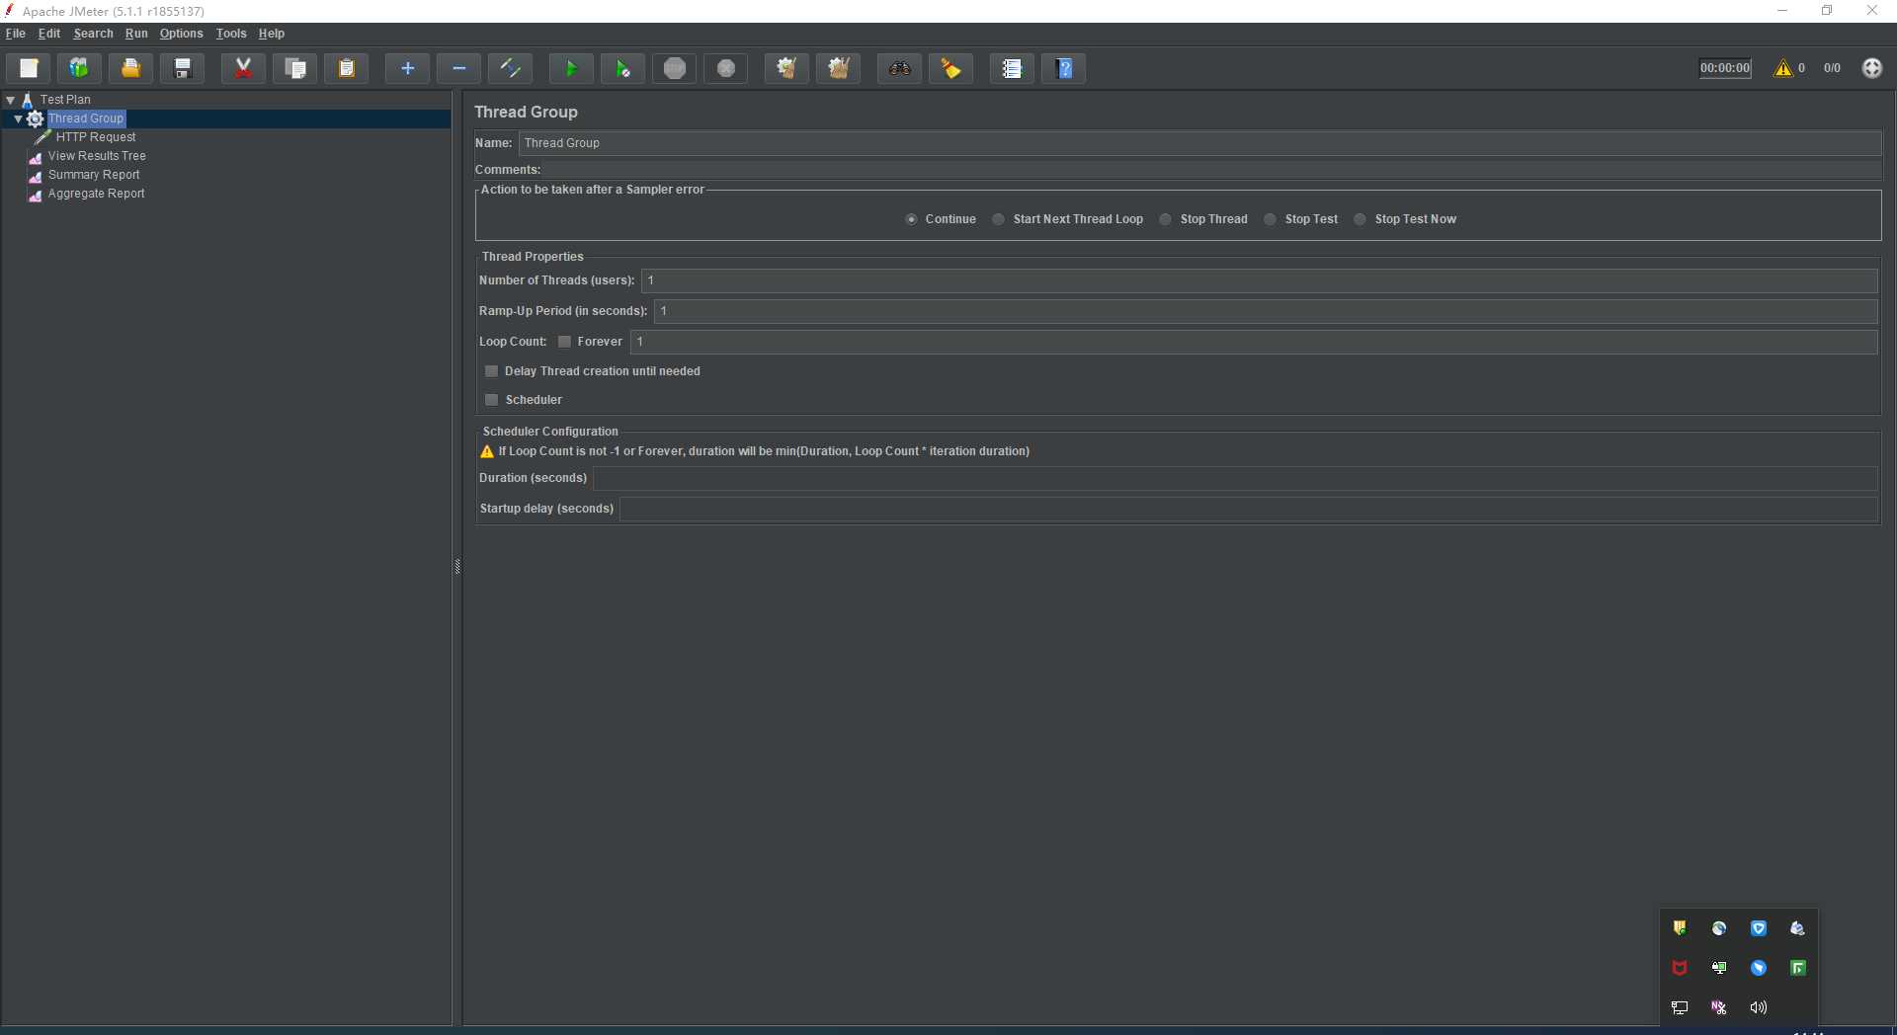Open the File menu
This screenshot has width=1897, height=1035.
tap(16, 34)
